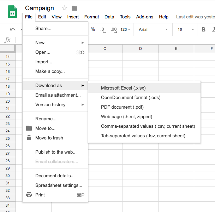Click the Print menu entry
This screenshot has height=212, width=215.
40,195
